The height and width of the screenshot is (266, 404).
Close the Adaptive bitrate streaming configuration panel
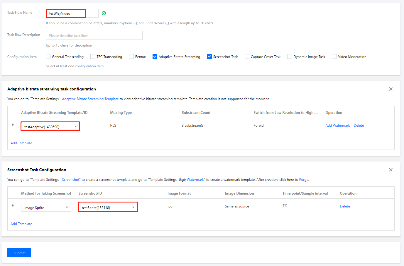[391, 89]
